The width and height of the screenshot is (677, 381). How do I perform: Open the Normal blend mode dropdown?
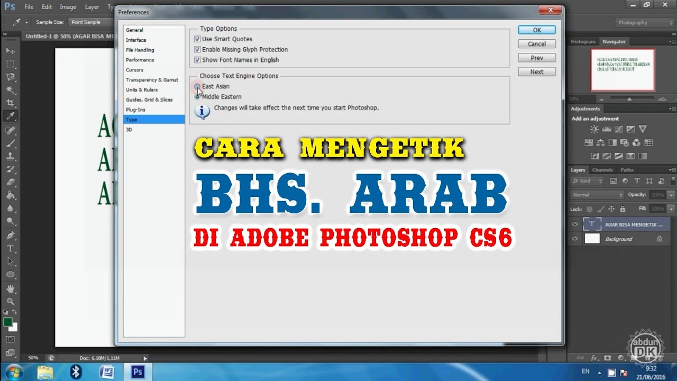598,195
